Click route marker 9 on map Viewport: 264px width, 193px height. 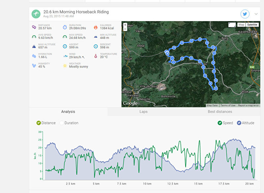tap(216, 88)
